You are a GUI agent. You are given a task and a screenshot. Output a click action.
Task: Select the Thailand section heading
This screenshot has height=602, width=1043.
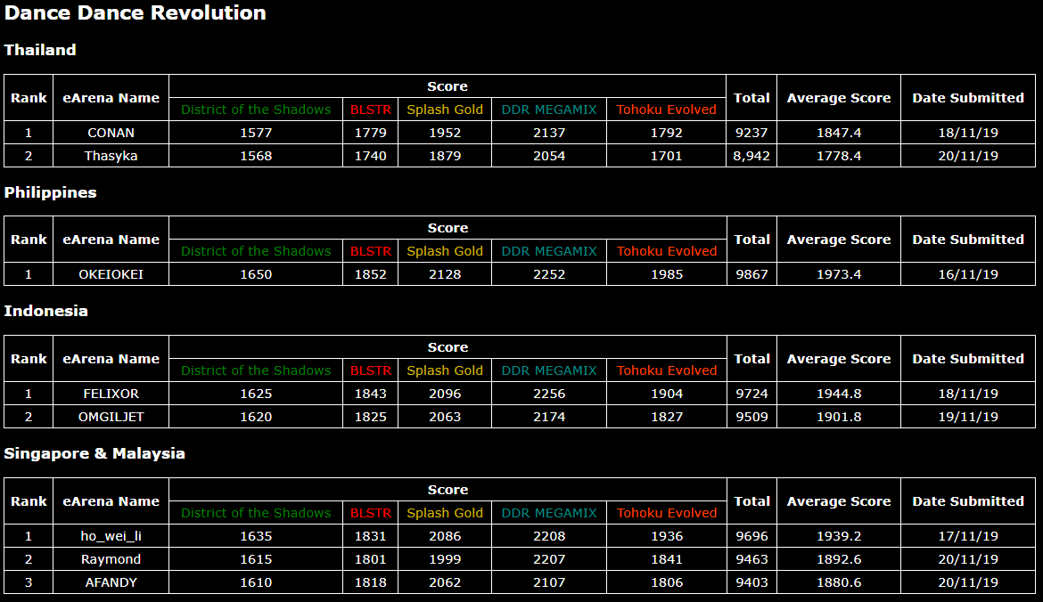coord(40,50)
